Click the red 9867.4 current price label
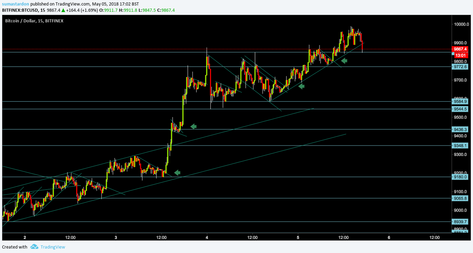The image size is (473, 253). 461,49
